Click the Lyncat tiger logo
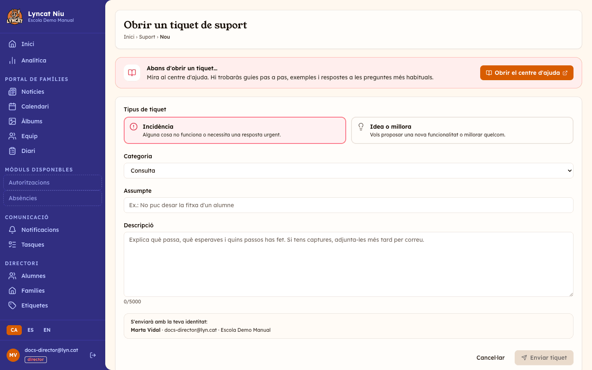 coord(15,16)
